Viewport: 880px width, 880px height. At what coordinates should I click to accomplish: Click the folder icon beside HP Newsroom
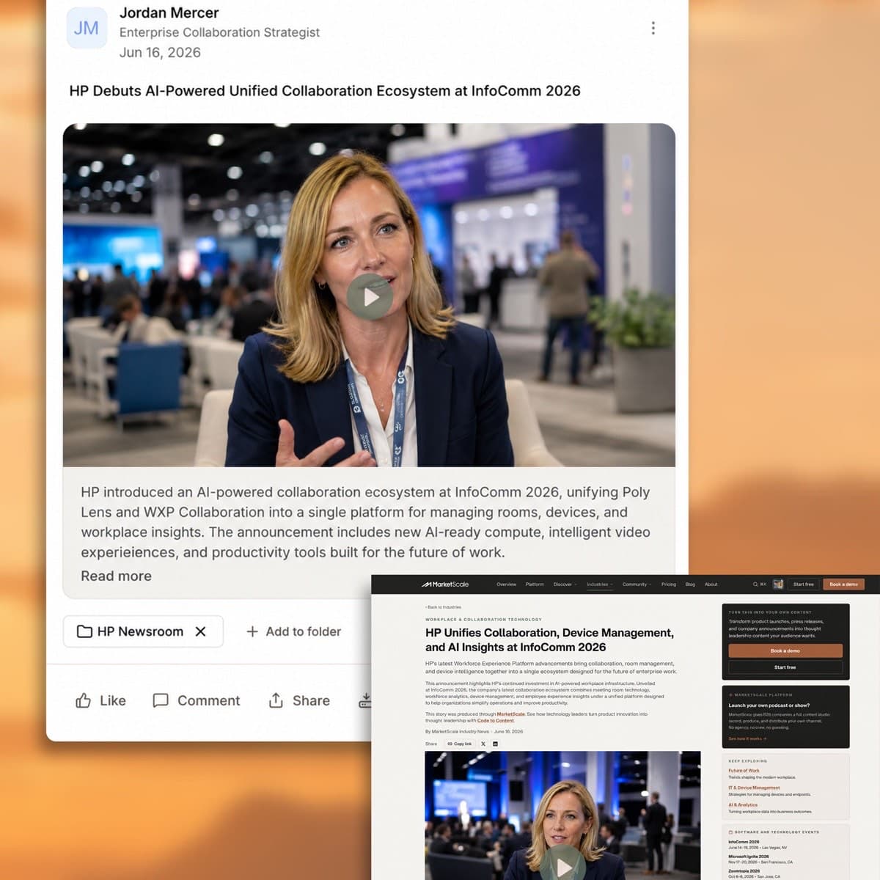click(84, 631)
